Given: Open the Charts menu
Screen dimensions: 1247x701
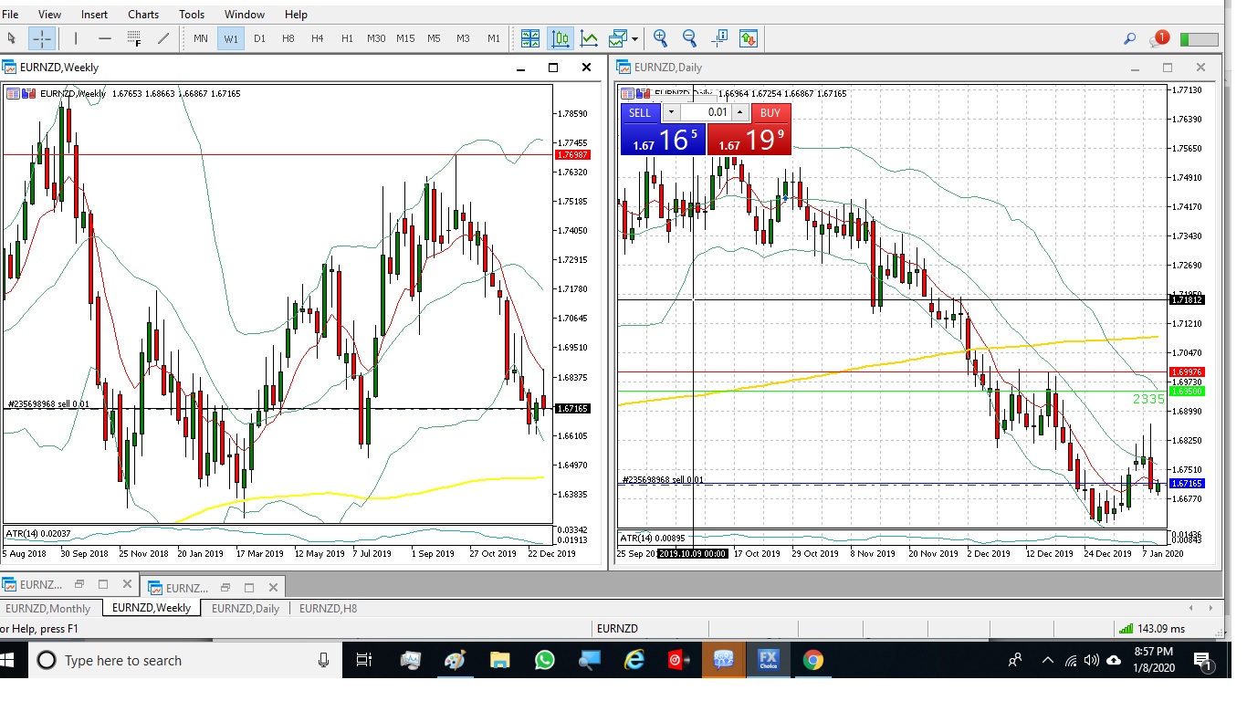Looking at the screenshot, I should click(x=143, y=15).
